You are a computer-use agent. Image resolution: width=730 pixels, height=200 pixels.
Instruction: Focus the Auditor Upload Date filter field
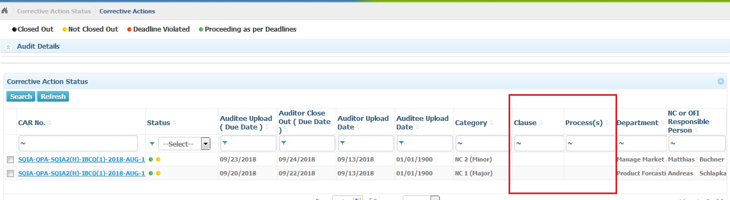point(366,143)
